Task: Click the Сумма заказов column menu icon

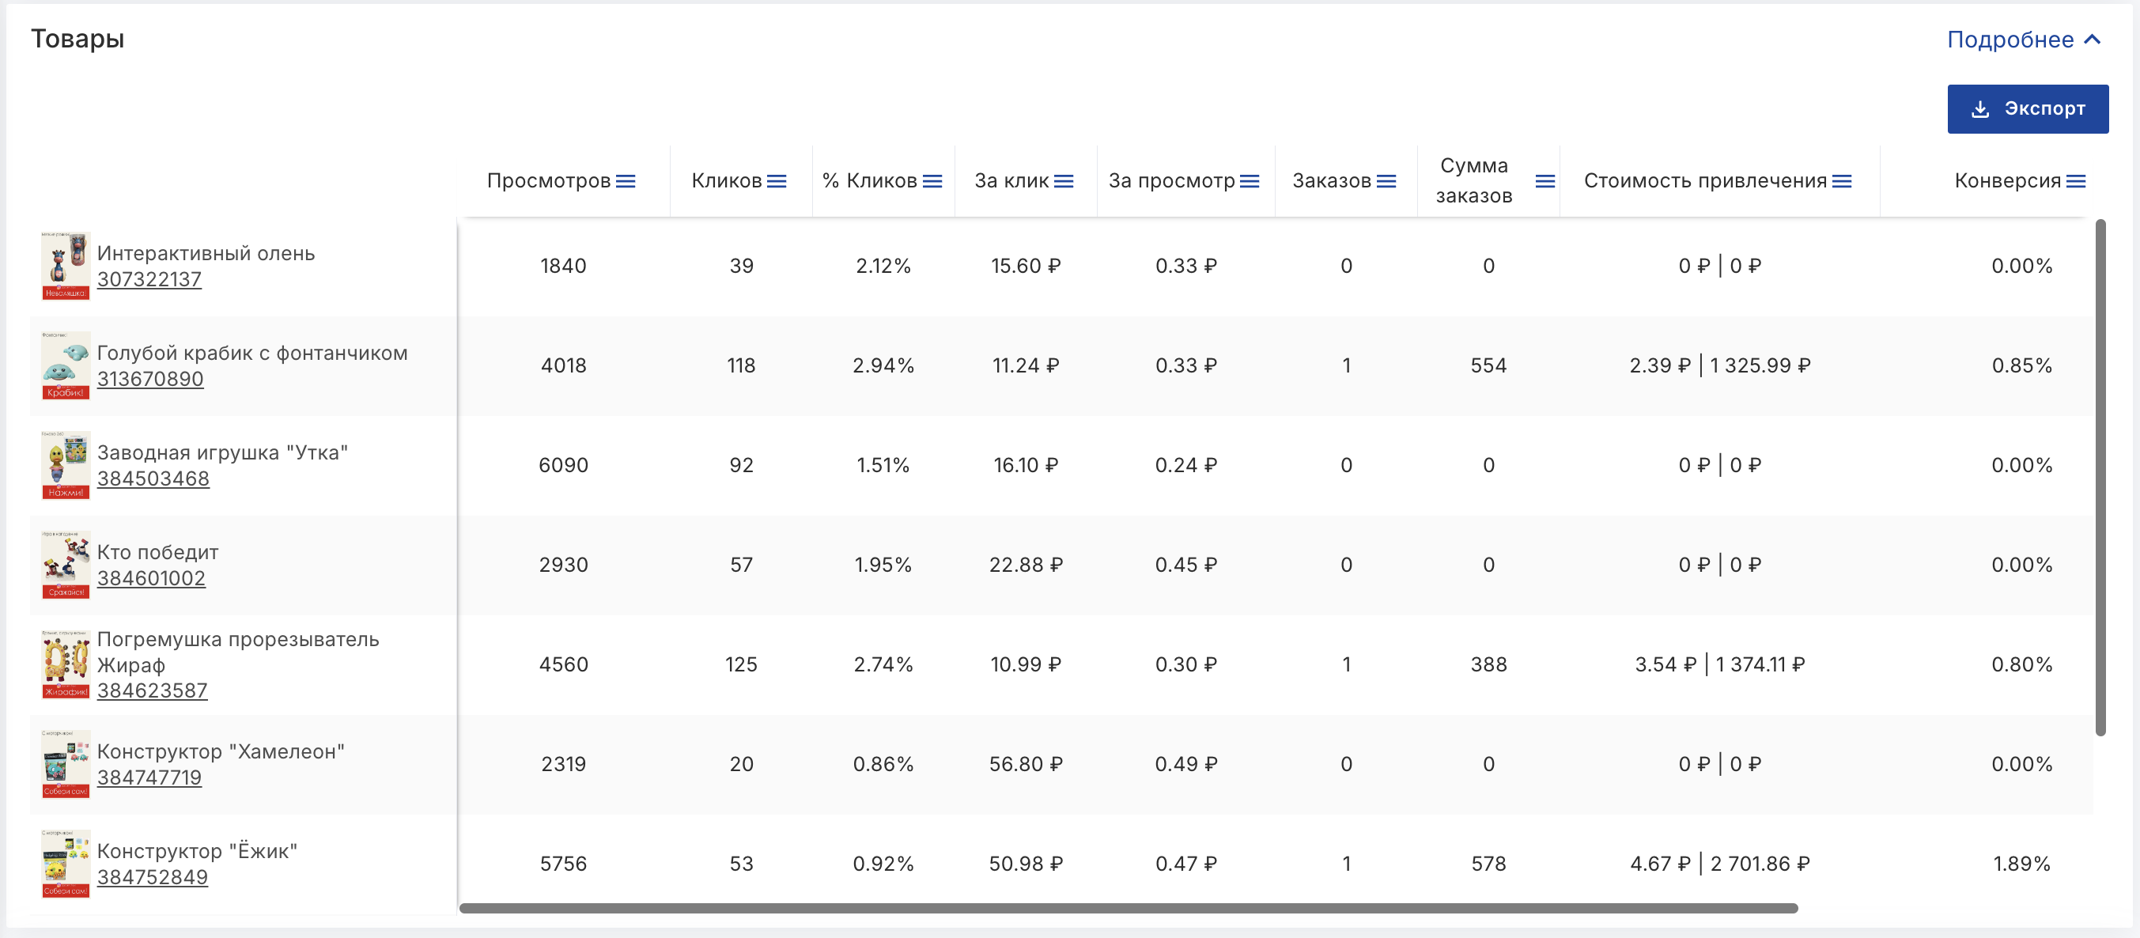Action: pyautogui.click(x=1545, y=181)
